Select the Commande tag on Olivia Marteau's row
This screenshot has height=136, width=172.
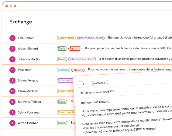click(x=65, y=91)
